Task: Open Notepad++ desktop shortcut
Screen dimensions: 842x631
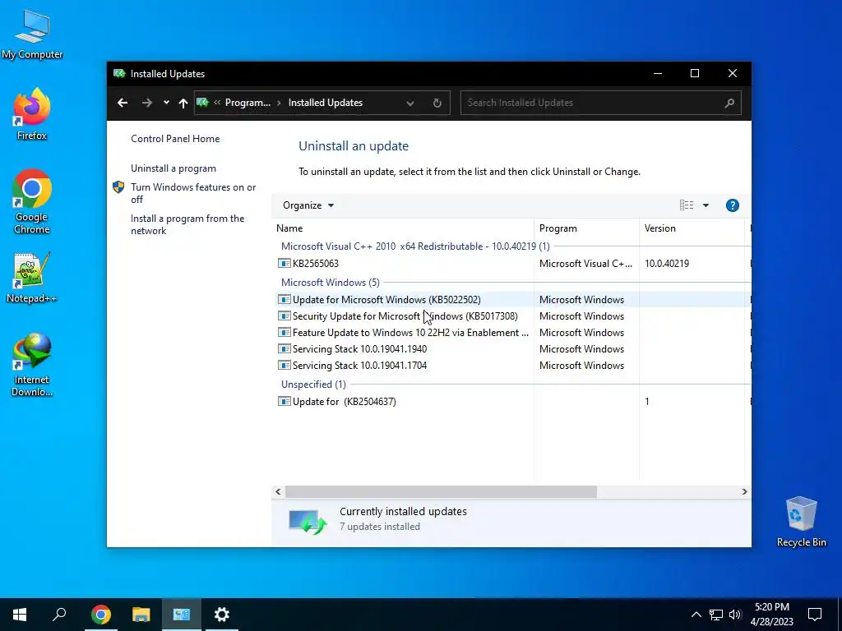Action: click(x=32, y=278)
